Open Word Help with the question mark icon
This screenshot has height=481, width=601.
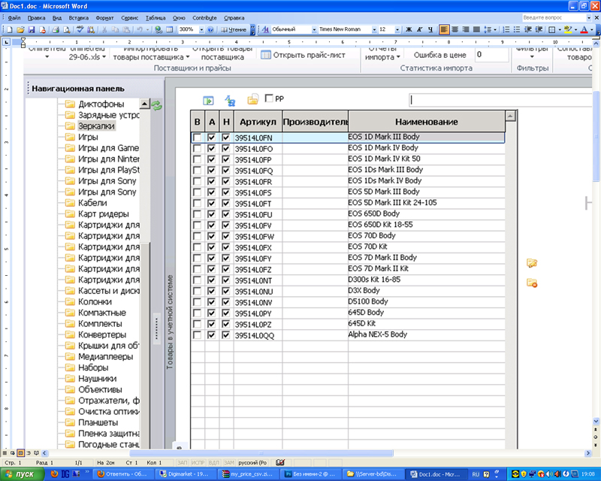pyautogui.click(x=210, y=29)
